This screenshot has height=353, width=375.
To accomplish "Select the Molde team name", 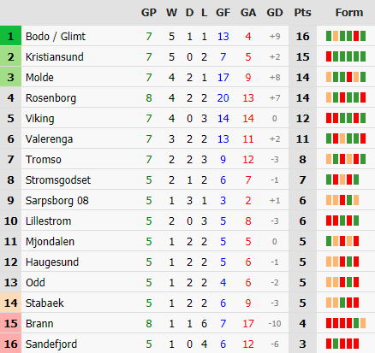I will [39, 78].
